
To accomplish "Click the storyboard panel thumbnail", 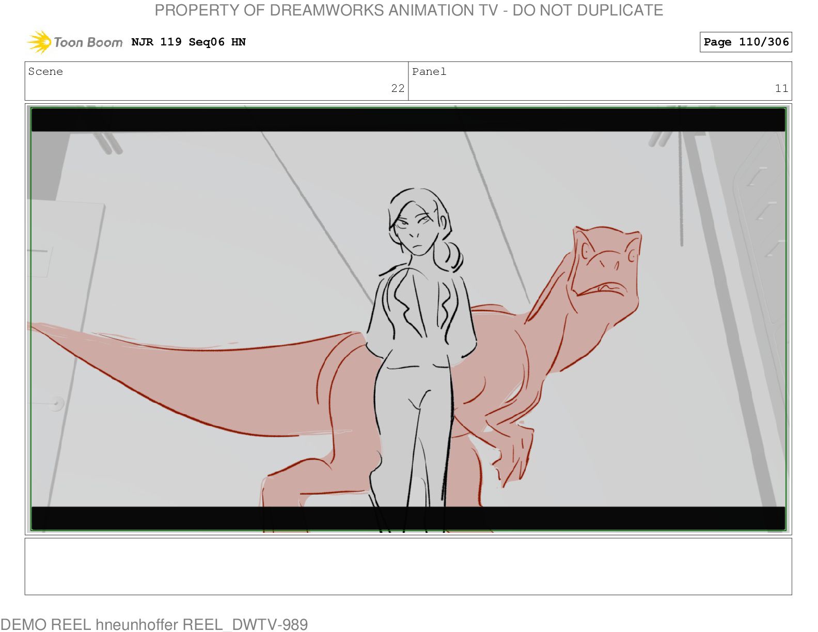I will coord(408,319).
